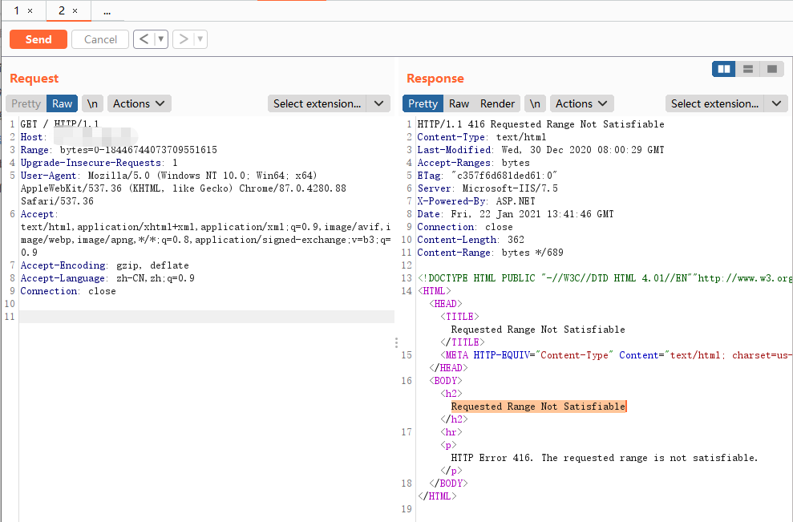793x522 pixels.
Task: Close Repeater tab 2 with its ×
Action: coord(75,11)
